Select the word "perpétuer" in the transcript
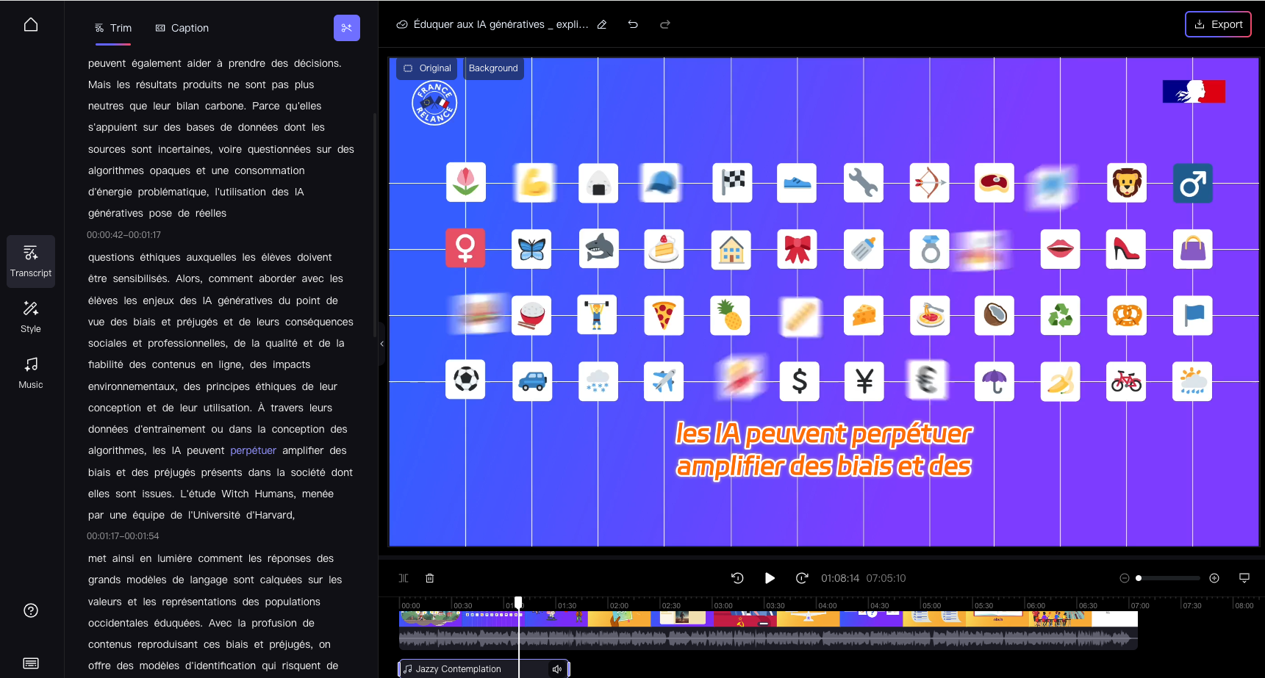Screen dimensions: 1265x678 point(253,451)
